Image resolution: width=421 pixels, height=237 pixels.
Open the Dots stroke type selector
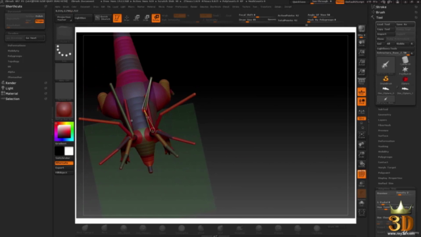(64, 52)
